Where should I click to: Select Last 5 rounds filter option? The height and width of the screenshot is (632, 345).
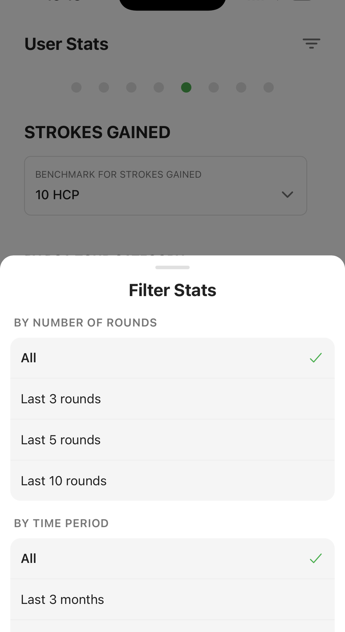point(172,440)
